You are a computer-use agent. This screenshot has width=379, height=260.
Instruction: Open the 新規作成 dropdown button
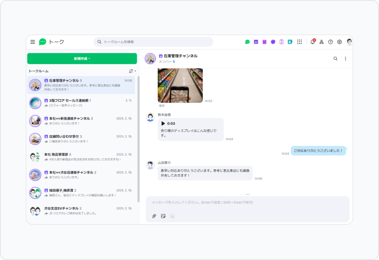pyautogui.click(x=82, y=59)
